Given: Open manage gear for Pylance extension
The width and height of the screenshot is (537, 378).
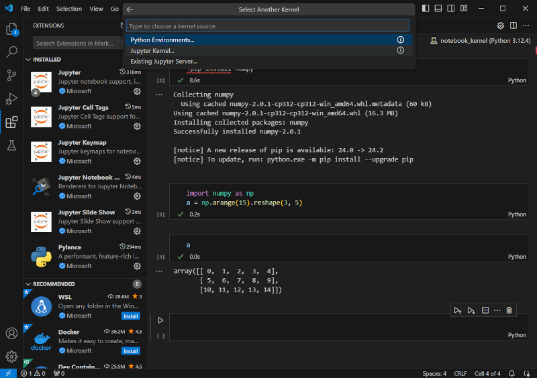Looking at the screenshot, I should (137, 266).
